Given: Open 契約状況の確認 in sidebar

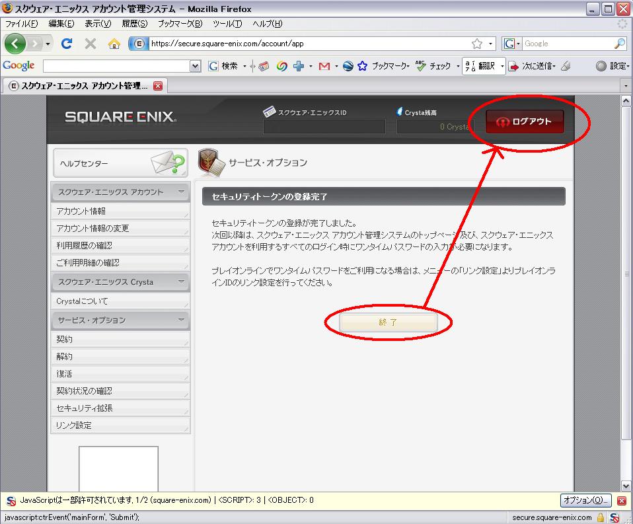Looking at the screenshot, I should (120, 391).
